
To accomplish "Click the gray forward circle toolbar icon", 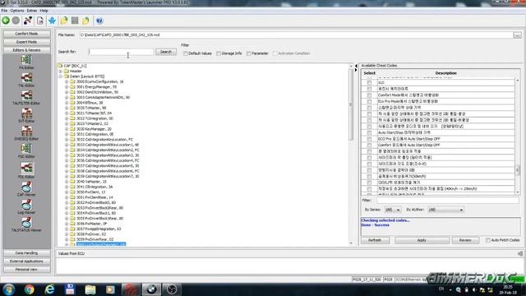I will coord(16,21).
